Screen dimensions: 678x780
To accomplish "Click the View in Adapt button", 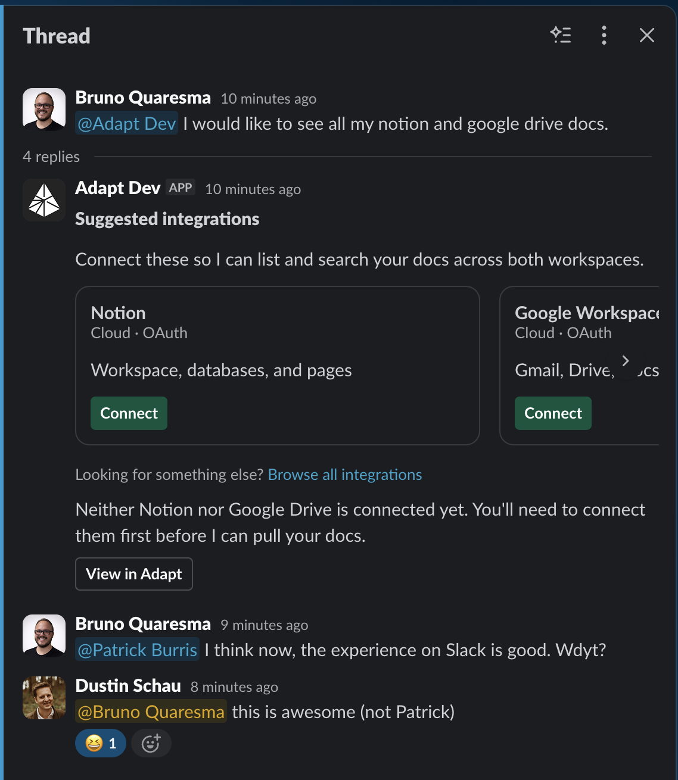I will click(134, 574).
